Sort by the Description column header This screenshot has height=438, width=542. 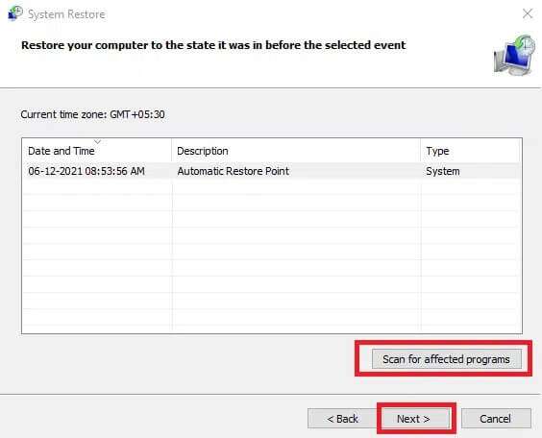click(296, 151)
